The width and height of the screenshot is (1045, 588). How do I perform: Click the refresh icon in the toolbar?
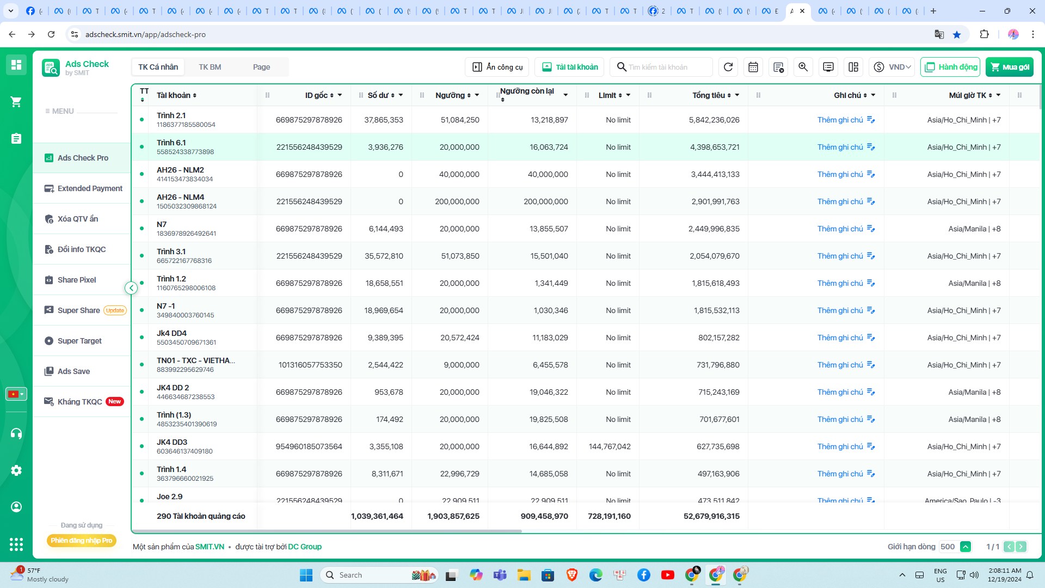coord(728,67)
